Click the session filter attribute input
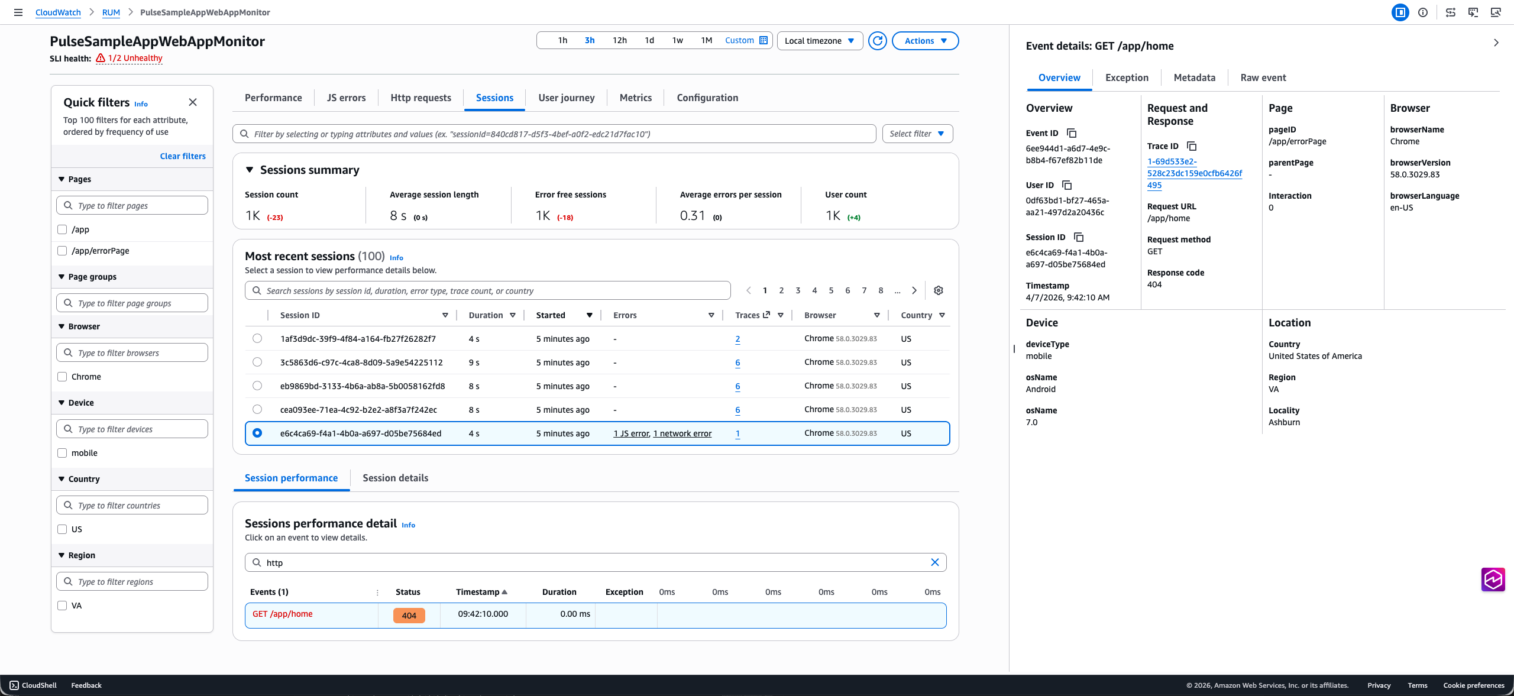Image resolution: width=1514 pixels, height=696 pixels. pos(554,134)
